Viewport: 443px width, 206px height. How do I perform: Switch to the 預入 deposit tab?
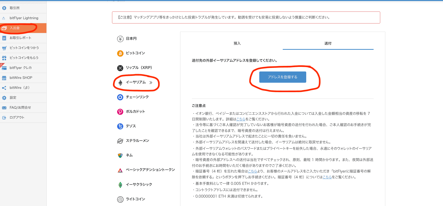(237, 43)
